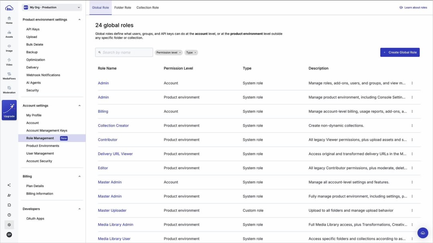Open the Media Library User role
This screenshot has height=243, width=433.
click(114, 239)
